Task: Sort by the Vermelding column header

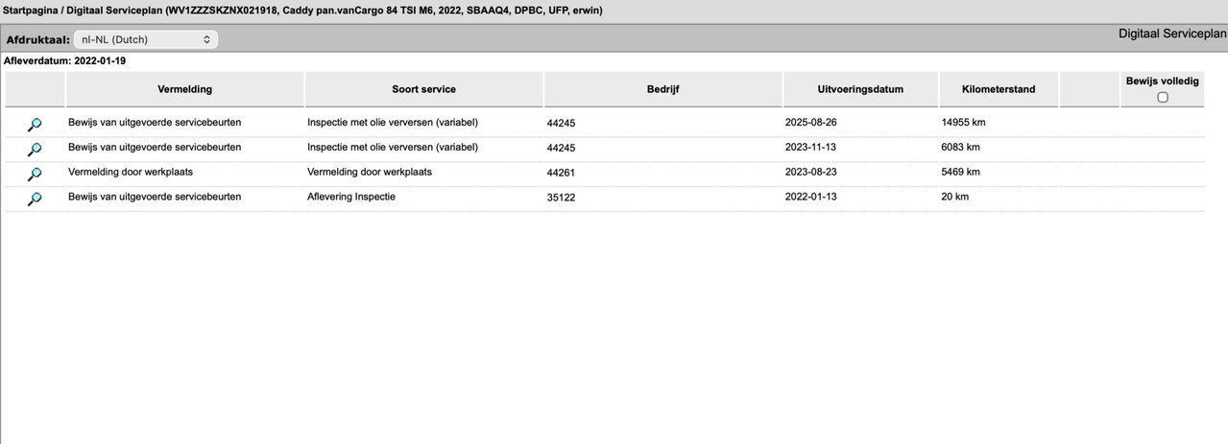Action: [x=184, y=89]
